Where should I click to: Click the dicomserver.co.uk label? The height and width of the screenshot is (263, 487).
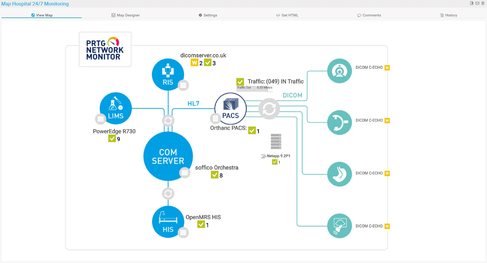pyautogui.click(x=203, y=55)
